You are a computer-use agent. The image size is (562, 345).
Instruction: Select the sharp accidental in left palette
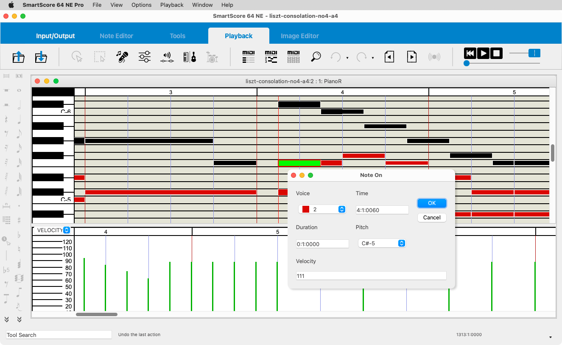tap(19, 220)
